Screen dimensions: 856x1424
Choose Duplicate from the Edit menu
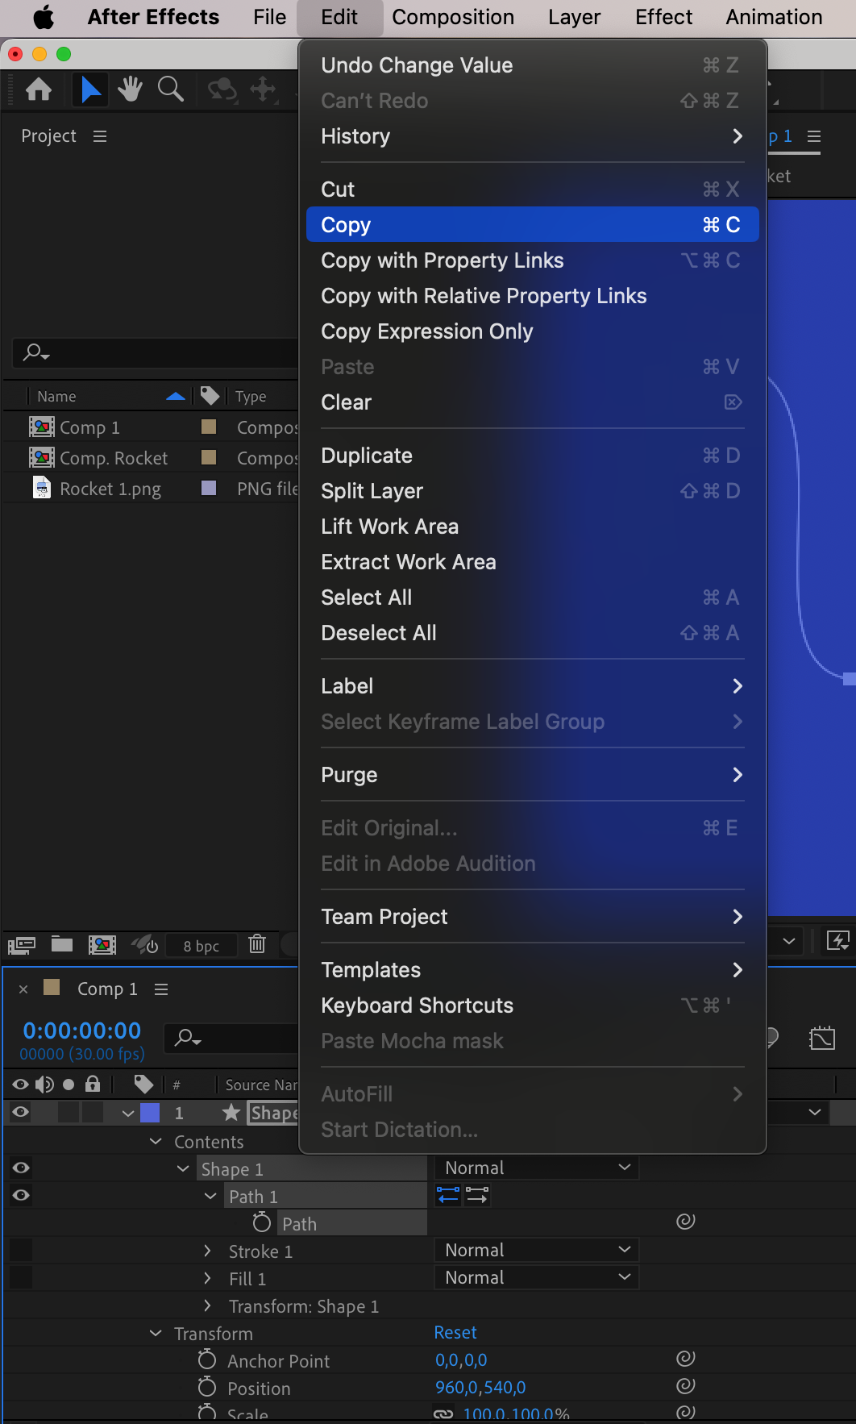(533, 456)
